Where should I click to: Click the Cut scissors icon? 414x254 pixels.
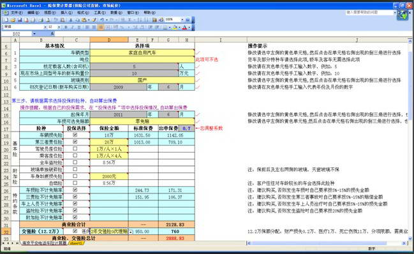click(71, 20)
